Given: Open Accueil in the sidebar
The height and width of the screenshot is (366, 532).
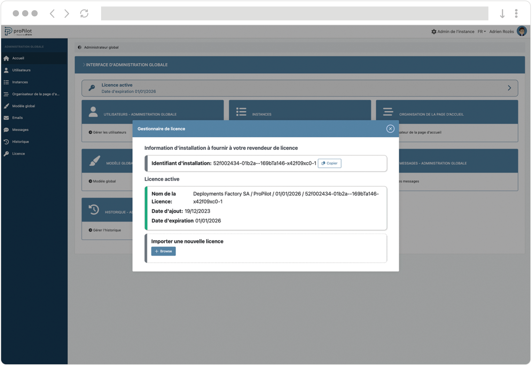Looking at the screenshot, I should coord(18,58).
